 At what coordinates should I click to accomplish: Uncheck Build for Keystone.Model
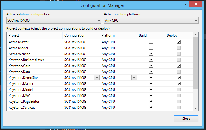[x=151, y=90]
